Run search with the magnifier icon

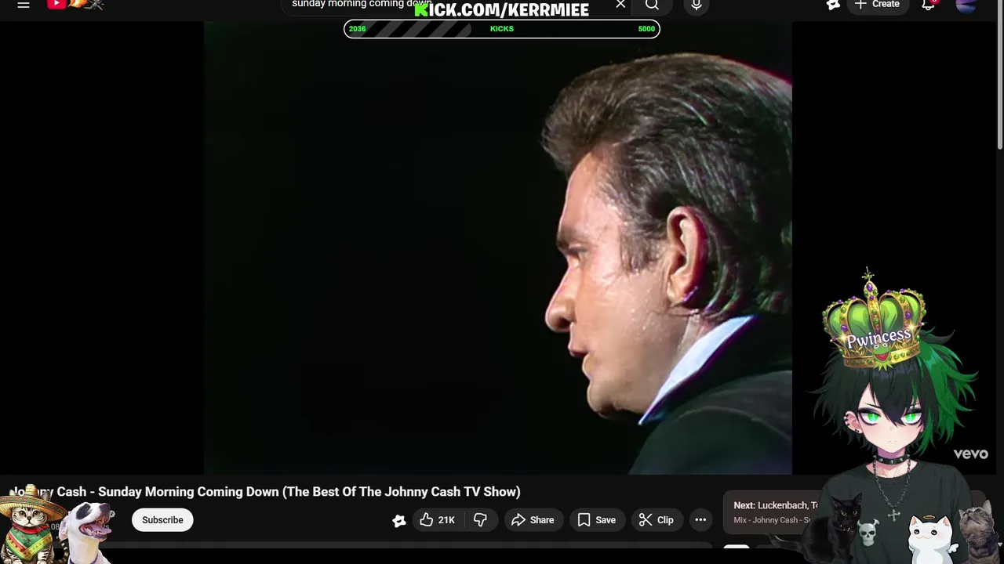point(652,5)
